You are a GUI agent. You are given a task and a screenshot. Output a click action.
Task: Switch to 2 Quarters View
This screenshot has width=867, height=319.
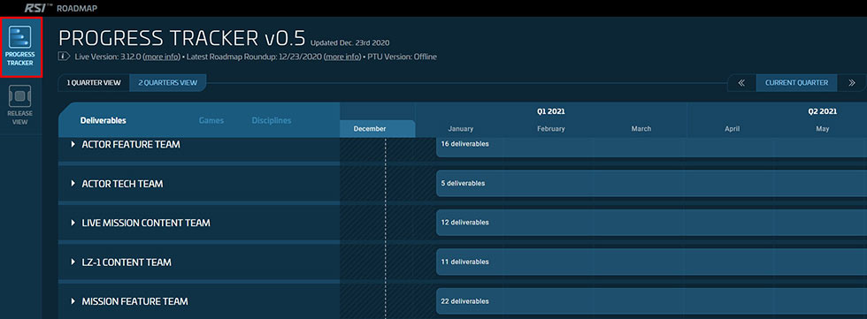[167, 83]
